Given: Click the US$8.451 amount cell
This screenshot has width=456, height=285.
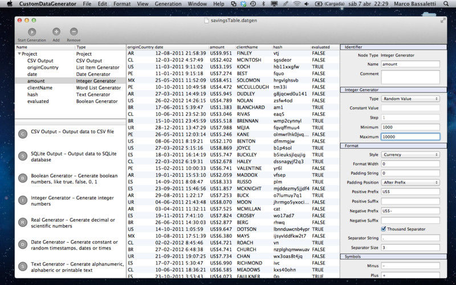Looking at the screenshot, I should pos(221,80).
